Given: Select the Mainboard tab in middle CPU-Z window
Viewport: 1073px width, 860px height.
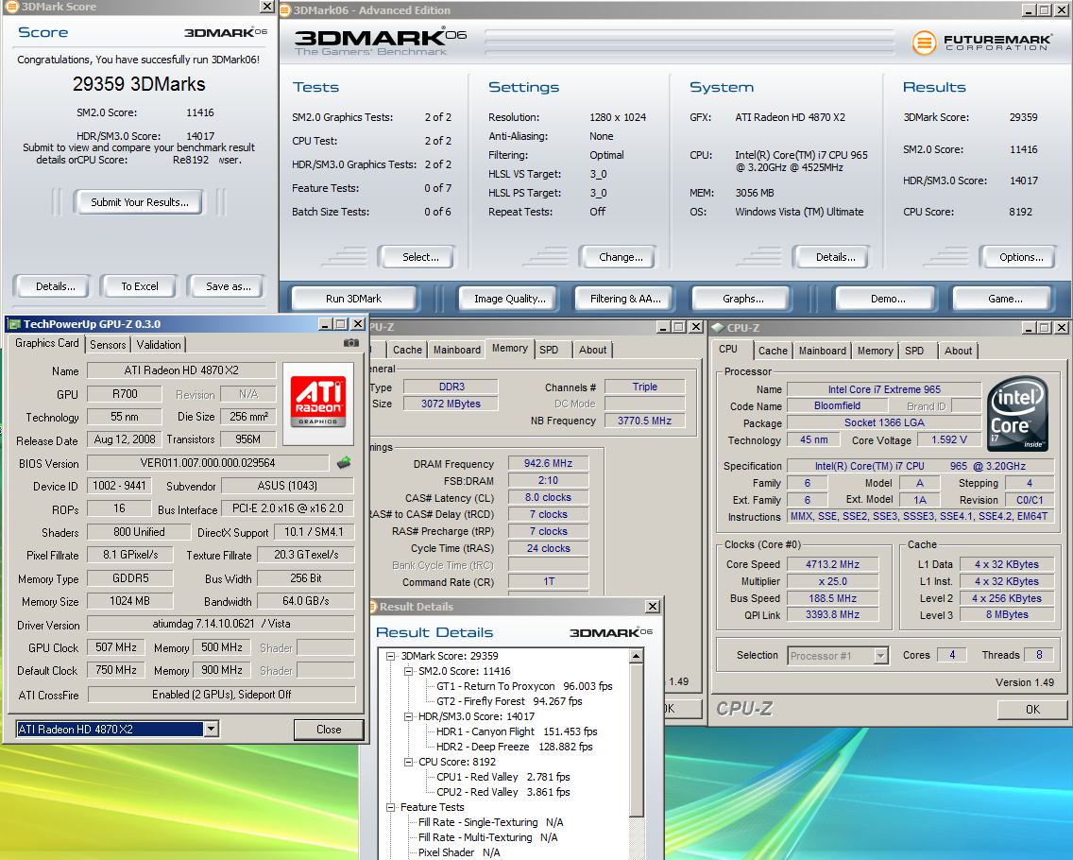Looking at the screenshot, I should pyautogui.click(x=456, y=350).
